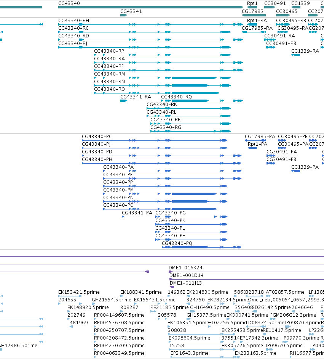Select protein CG43340-PK
Screen dimensions: 324x359
tap(171, 221)
